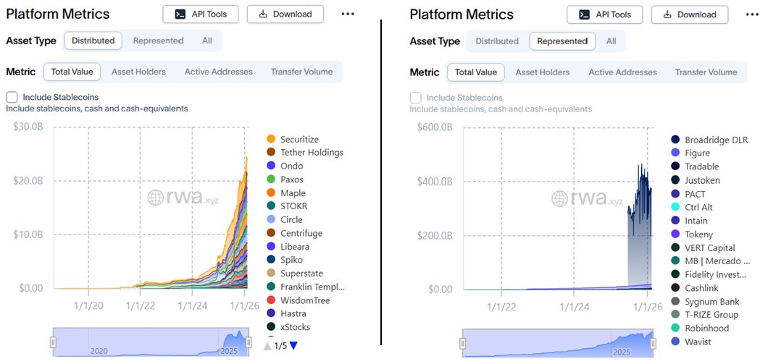Toggle Franklin Templ... legend entry
768x364 pixels.
pyautogui.click(x=306, y=287)
